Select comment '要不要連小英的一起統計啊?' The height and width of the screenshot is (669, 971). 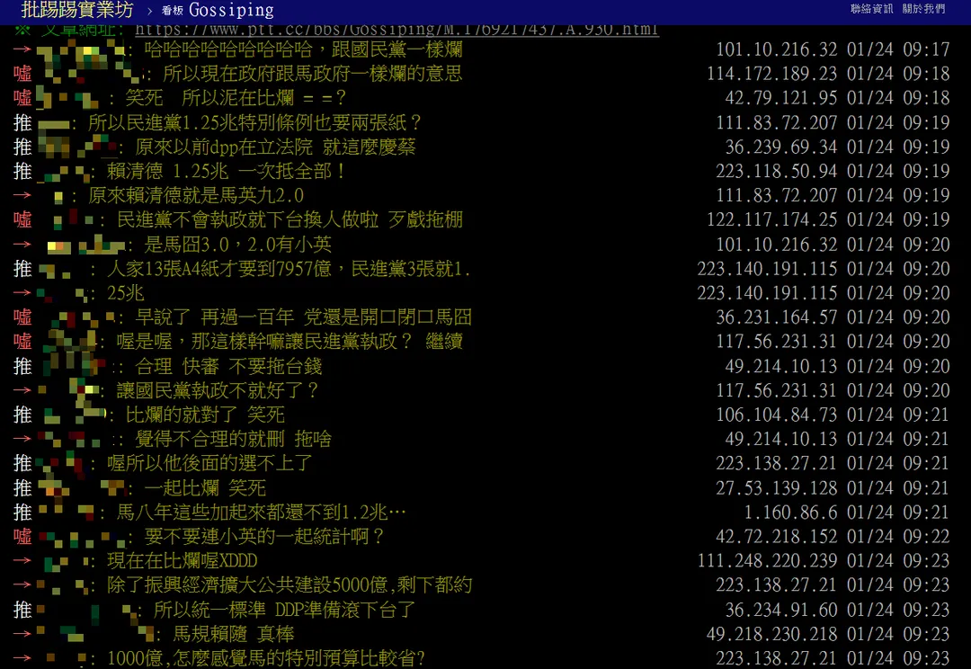264,537
